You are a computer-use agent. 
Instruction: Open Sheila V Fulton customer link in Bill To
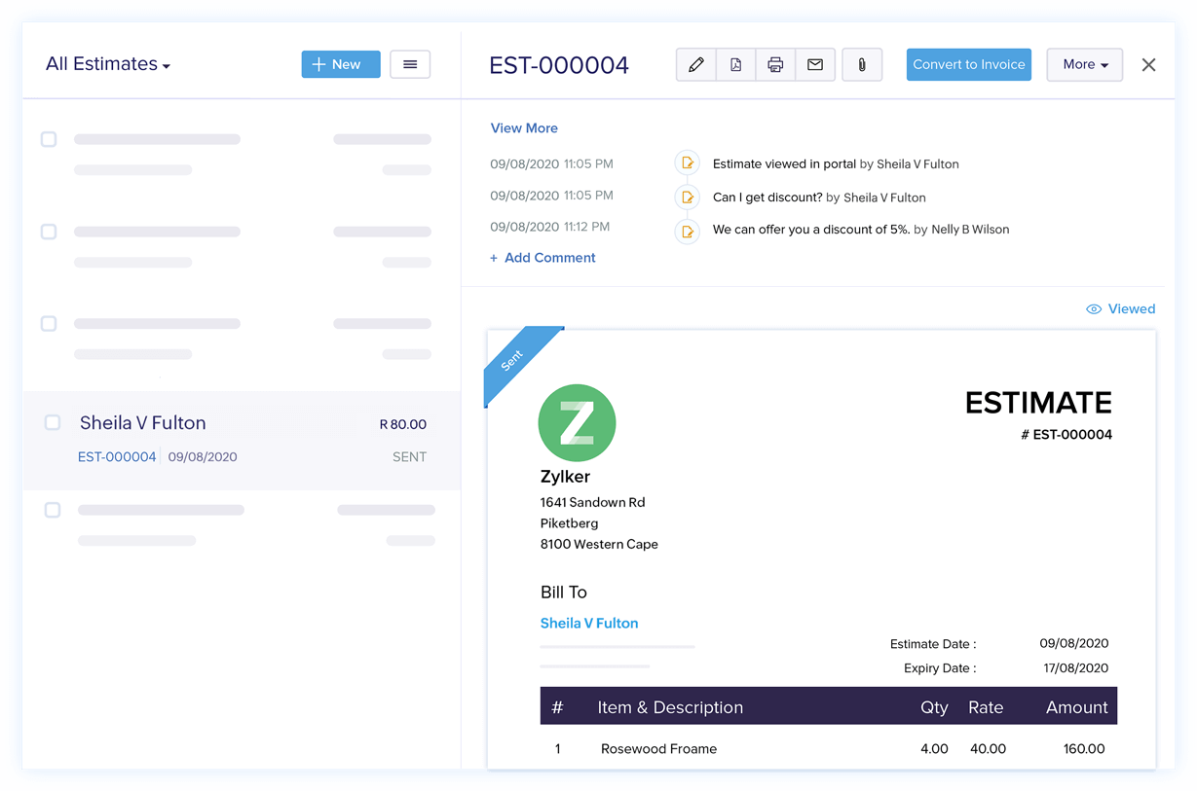[589, 624]
